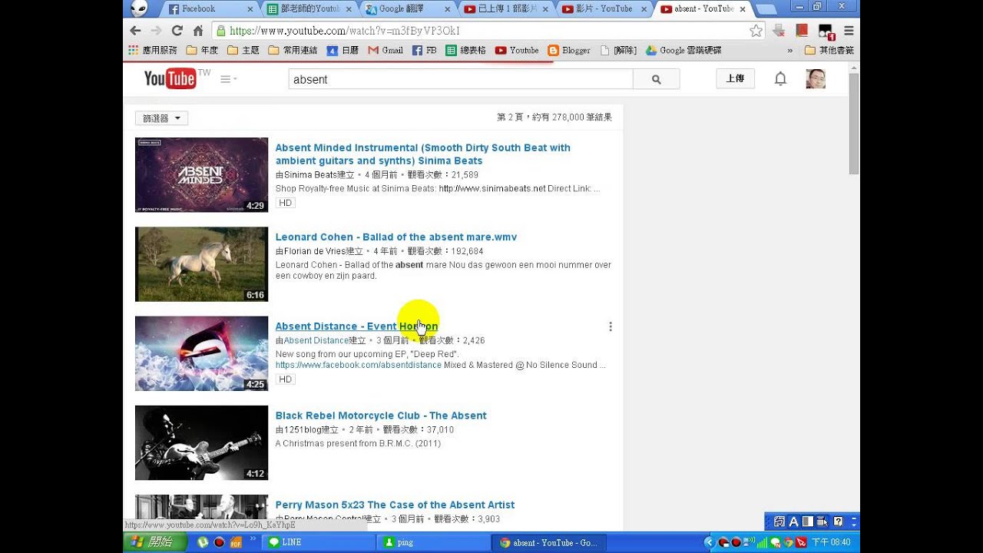Open the 主題 bookmark folder
The image size is (983, 553).
tap(243, 50)
